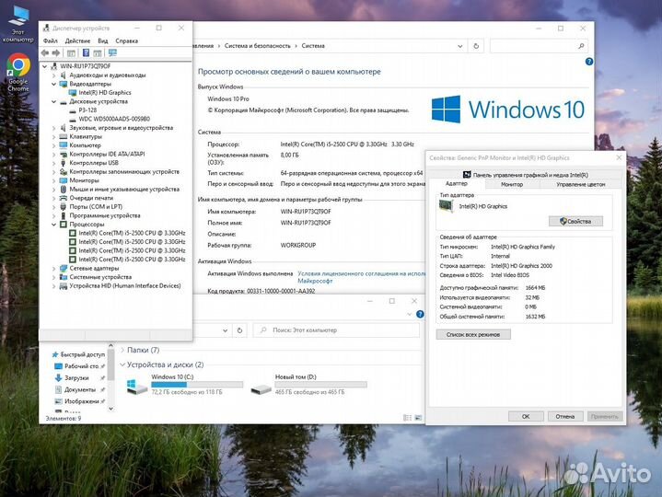The width and height of the screenshot is (662, 497).
Task: Click the Устройства HID device icon
Action: [64, 286]
